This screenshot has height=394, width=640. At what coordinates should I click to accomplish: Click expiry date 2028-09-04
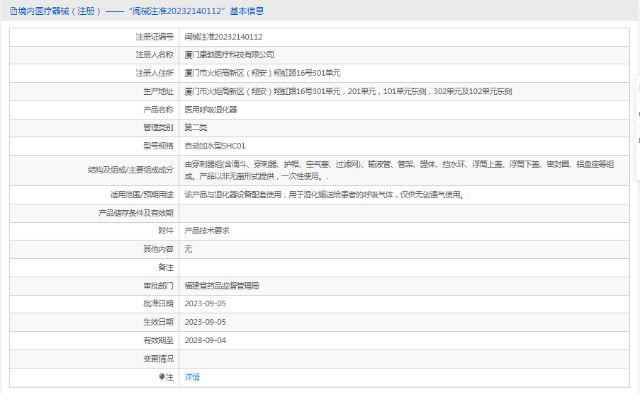205,341
